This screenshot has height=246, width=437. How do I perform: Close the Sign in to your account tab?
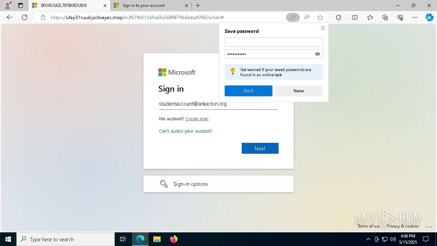(186, 5)
